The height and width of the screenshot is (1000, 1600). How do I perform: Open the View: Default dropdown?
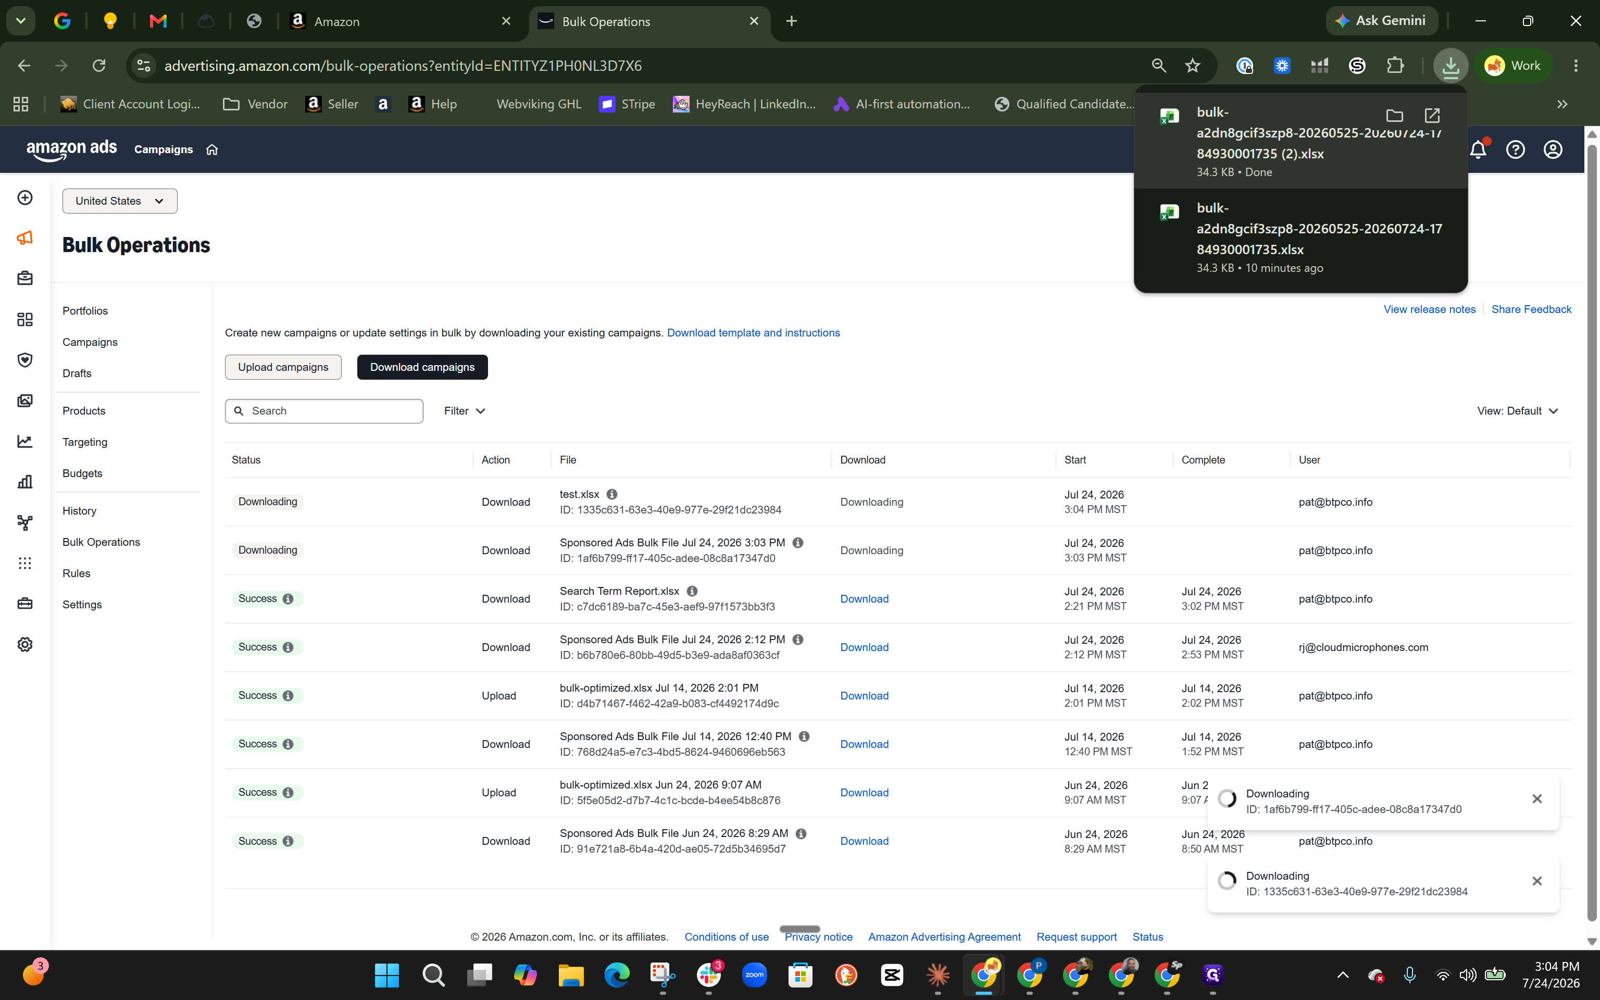[x=1517, y=411]
